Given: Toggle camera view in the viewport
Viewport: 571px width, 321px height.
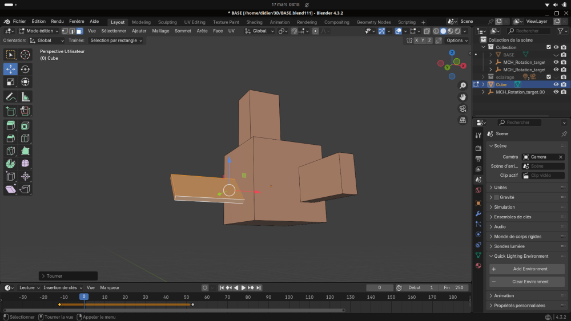Looking at the screenshot, I should click(x=463, y=108).
